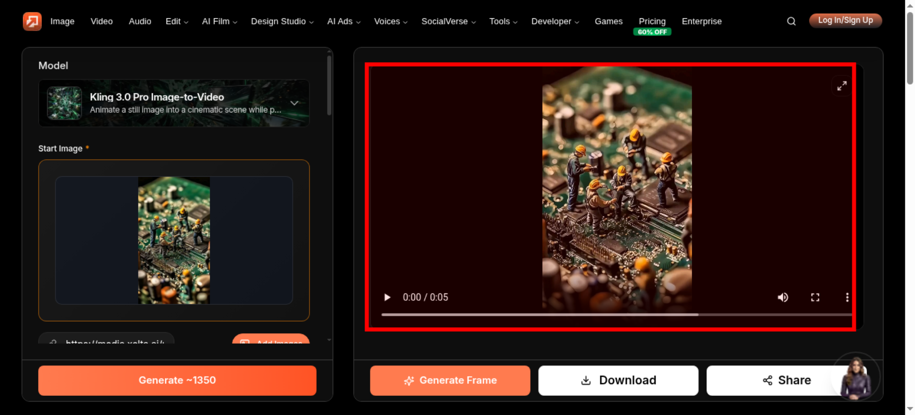The width and height of the screenshot is (915, 415).
Task: Expand the Kling 3.0 Pro model dropdown
Action: (174, 103)
